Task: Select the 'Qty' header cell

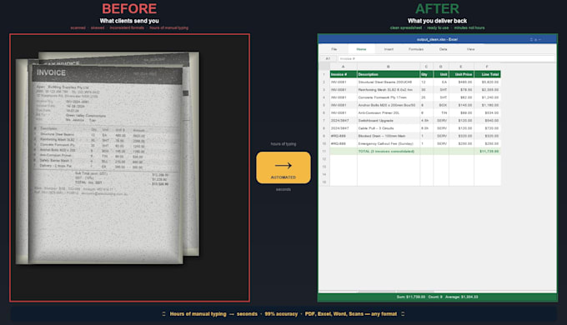Action: click(426, 74)
